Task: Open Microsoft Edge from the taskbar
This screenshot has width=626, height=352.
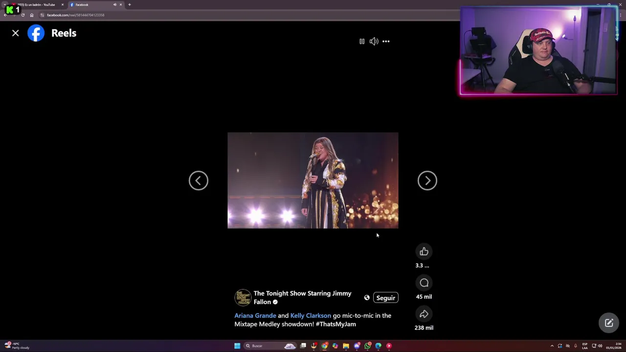Action: [378, 346]
